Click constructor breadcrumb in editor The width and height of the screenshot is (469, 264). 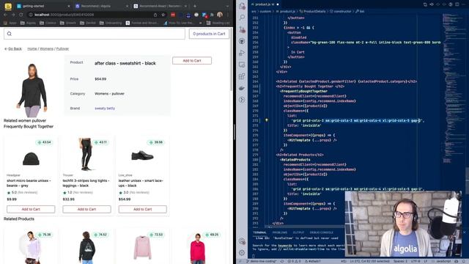tap(340, 12)
